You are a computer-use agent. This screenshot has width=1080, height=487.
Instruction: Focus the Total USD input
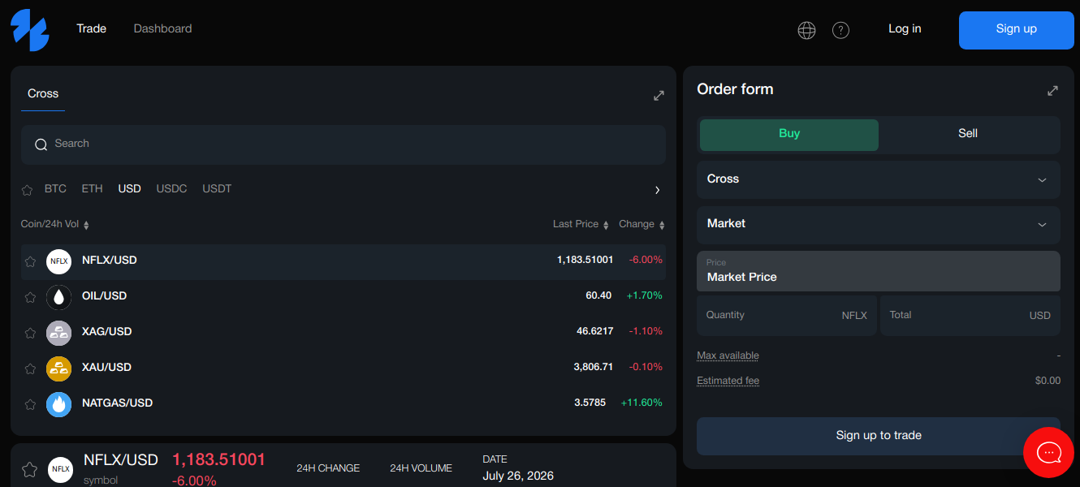pyautogui.click(x=970, y=316)
